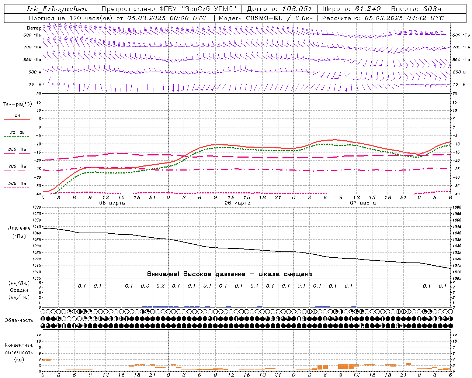The height and width of the screenshot is (378, 472).
Task: Click the left 500 м wind level label
Action: (35, 72)
